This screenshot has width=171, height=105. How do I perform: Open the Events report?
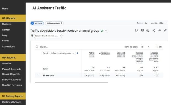click(6, 41)
